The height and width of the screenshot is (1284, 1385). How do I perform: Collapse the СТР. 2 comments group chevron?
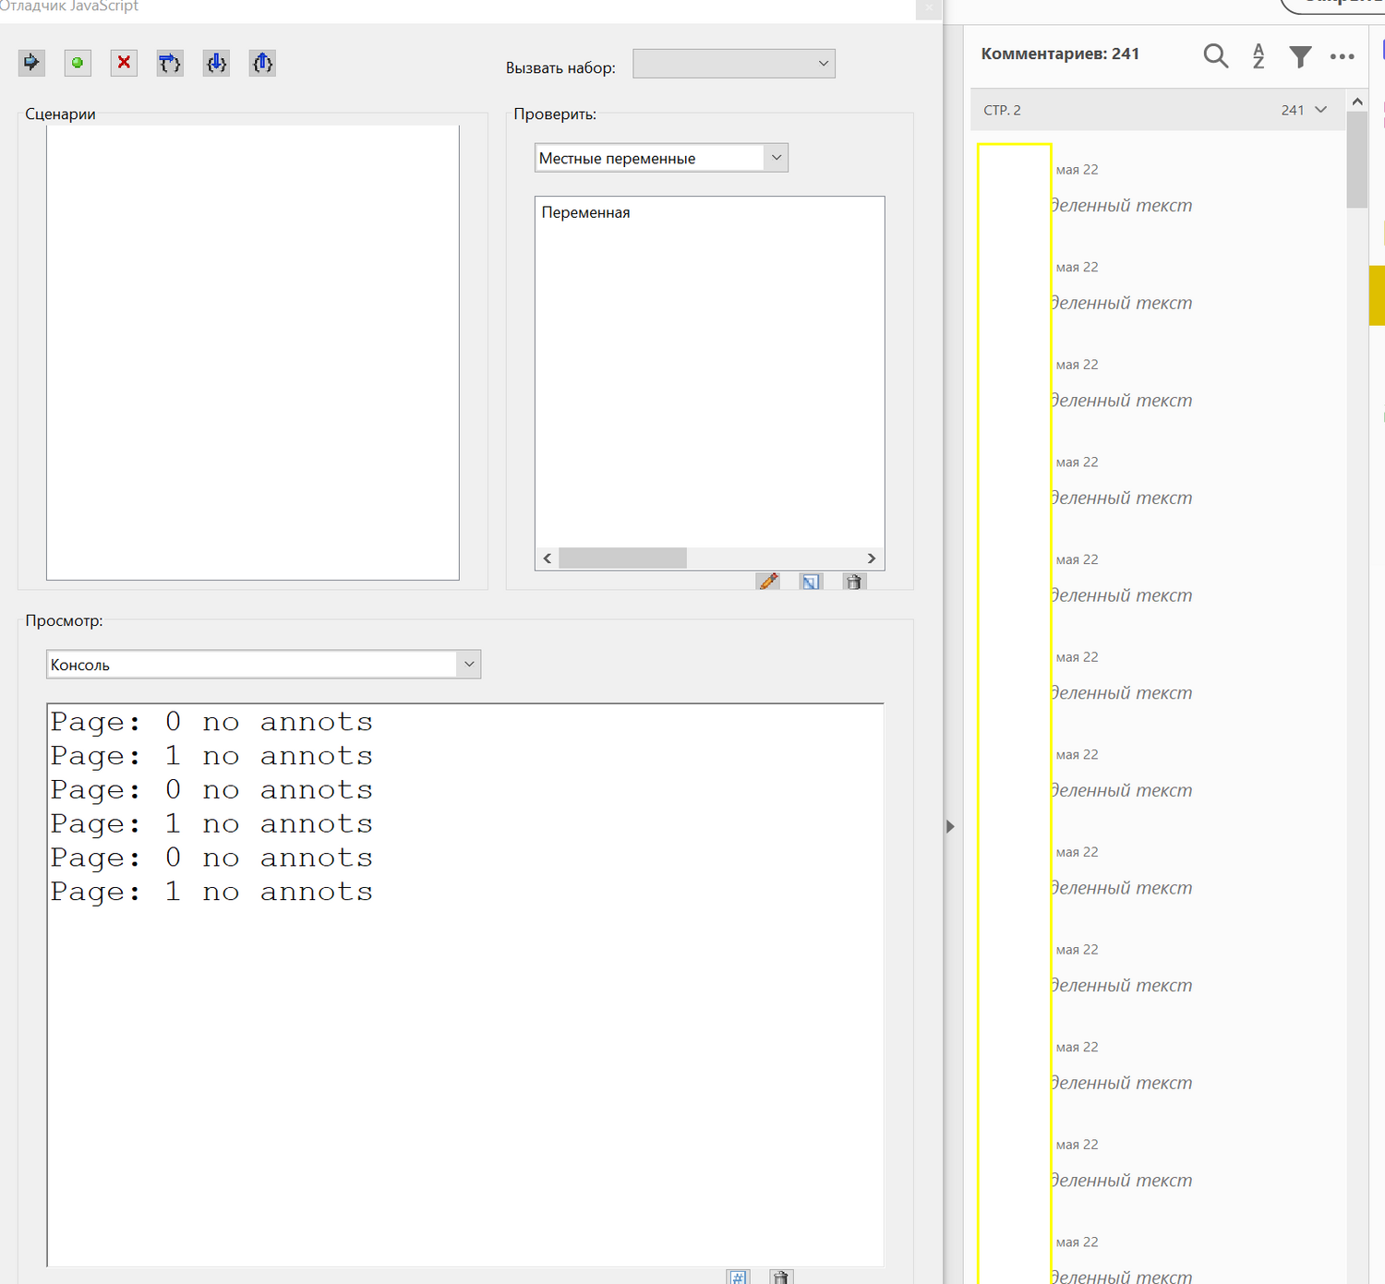coord(1321,110)
